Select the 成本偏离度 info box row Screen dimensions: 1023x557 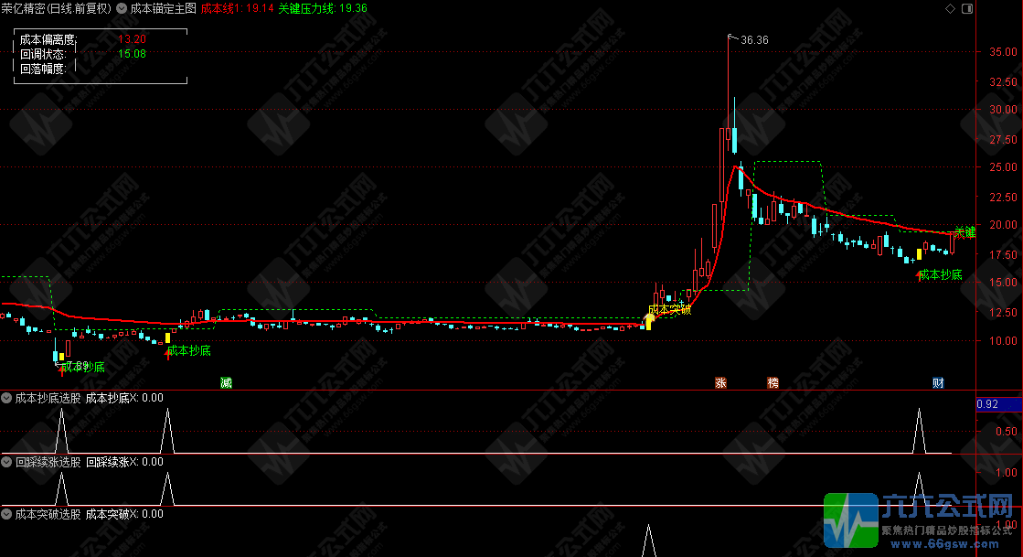pyautogui.click(x=82, y=40)
